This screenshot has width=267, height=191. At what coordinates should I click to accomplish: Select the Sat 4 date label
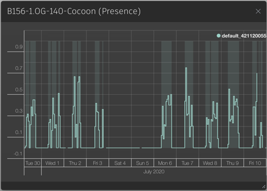[120, 163]
